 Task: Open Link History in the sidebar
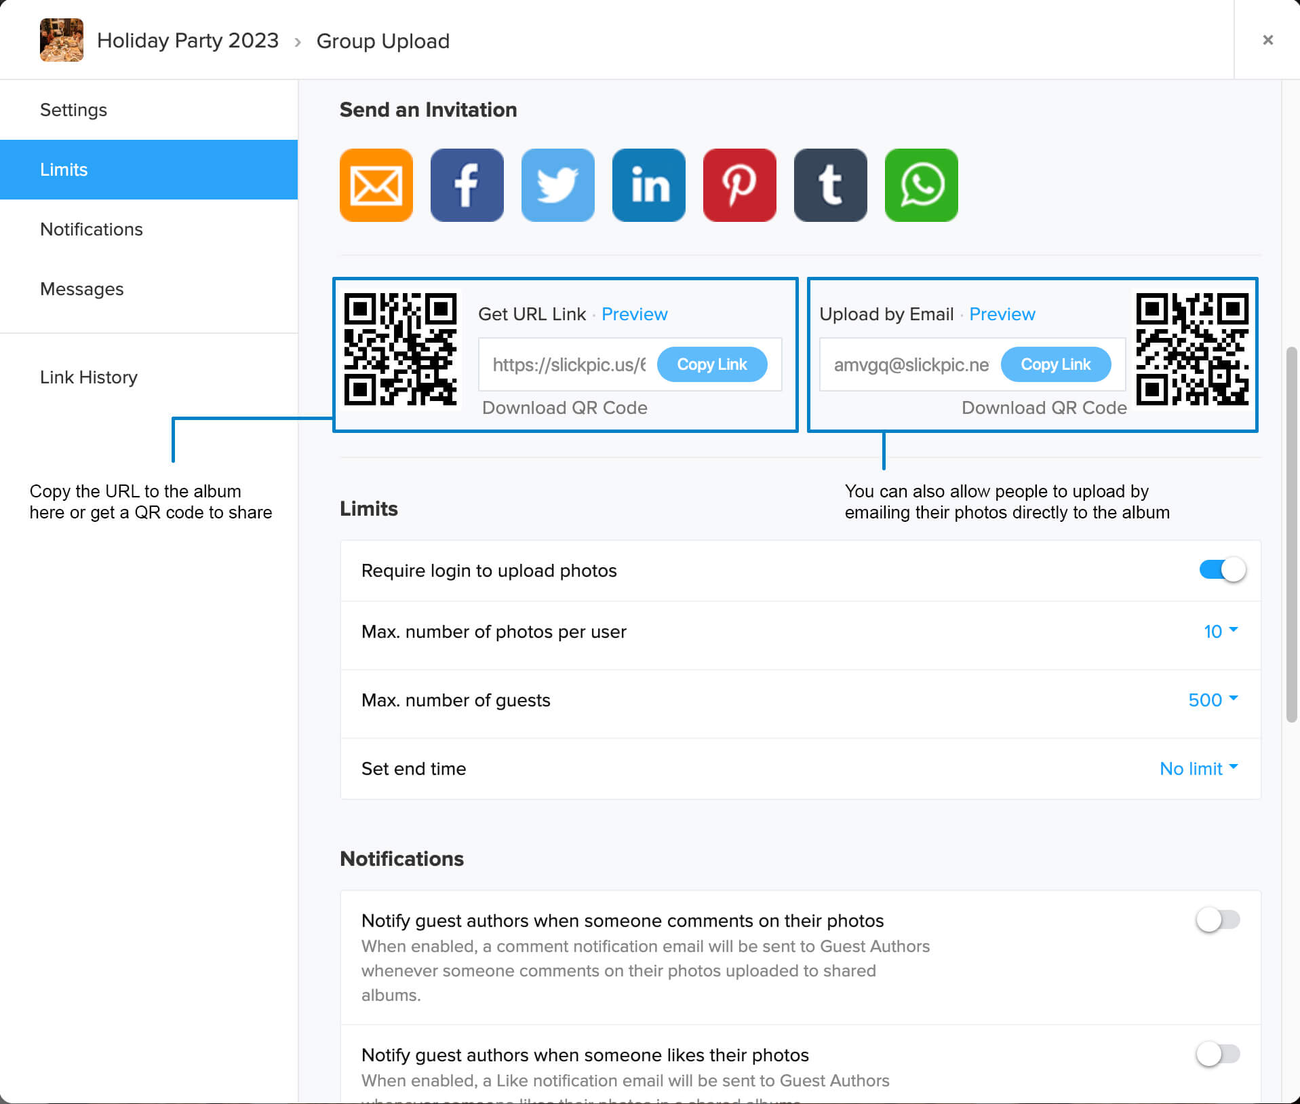(x=89, y=377)
